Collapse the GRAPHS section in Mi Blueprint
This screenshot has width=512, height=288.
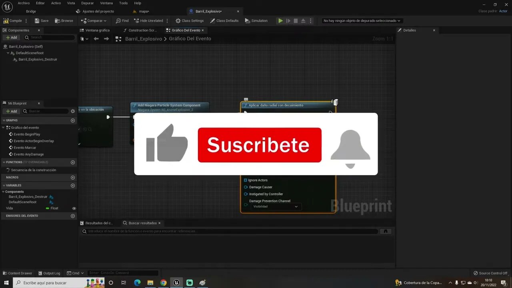coord(5,120)
